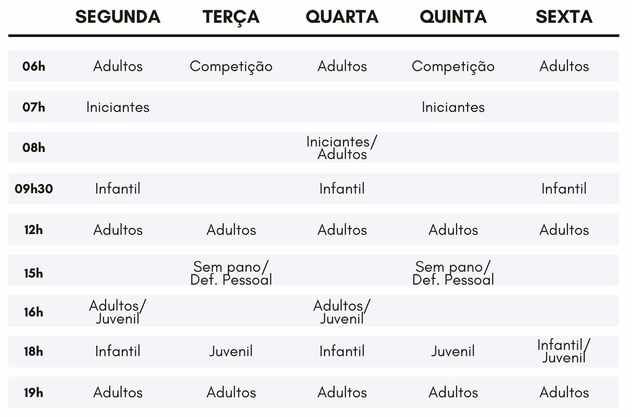Select Infantil/Juvenil on Sexta at 18h

[564, 351]
